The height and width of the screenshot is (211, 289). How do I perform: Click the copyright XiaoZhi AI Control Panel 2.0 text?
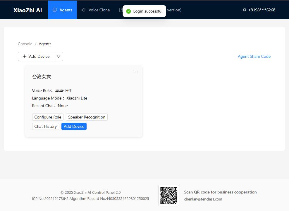90,192
